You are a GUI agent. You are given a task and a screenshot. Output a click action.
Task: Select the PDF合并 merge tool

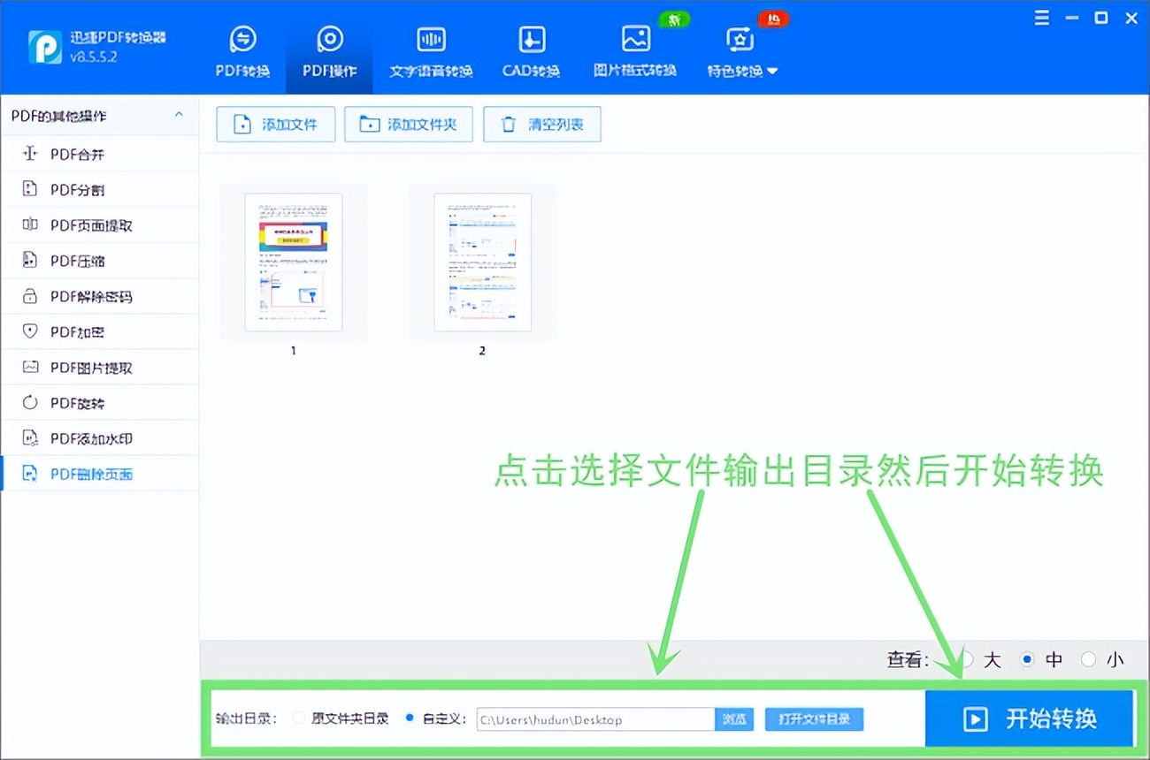point(75,153)
